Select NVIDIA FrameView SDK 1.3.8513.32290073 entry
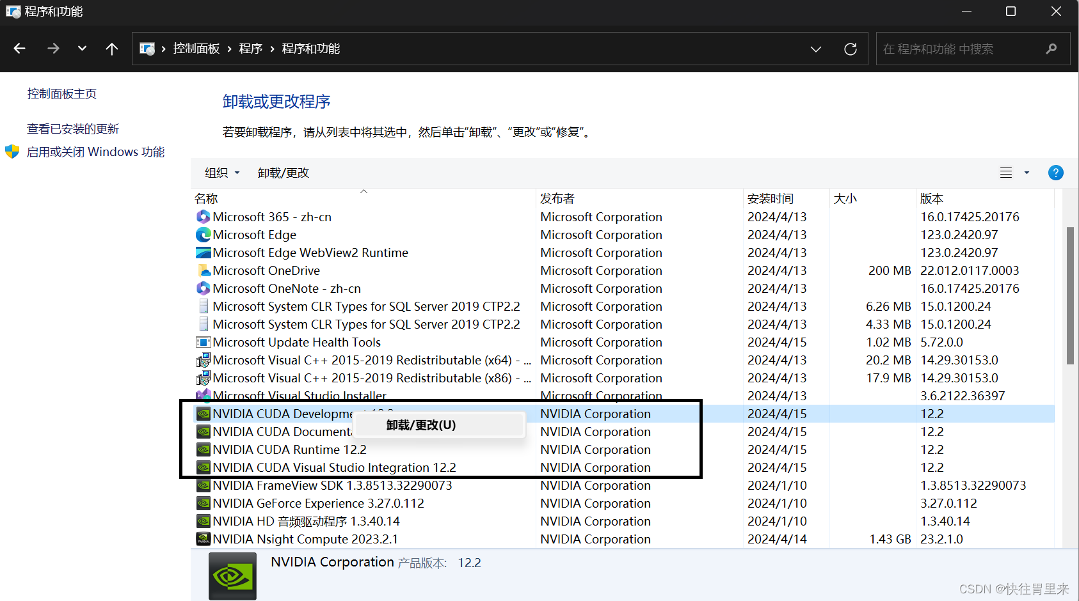The width and height of the screenshot is (1079, 601). click(332, 485)
